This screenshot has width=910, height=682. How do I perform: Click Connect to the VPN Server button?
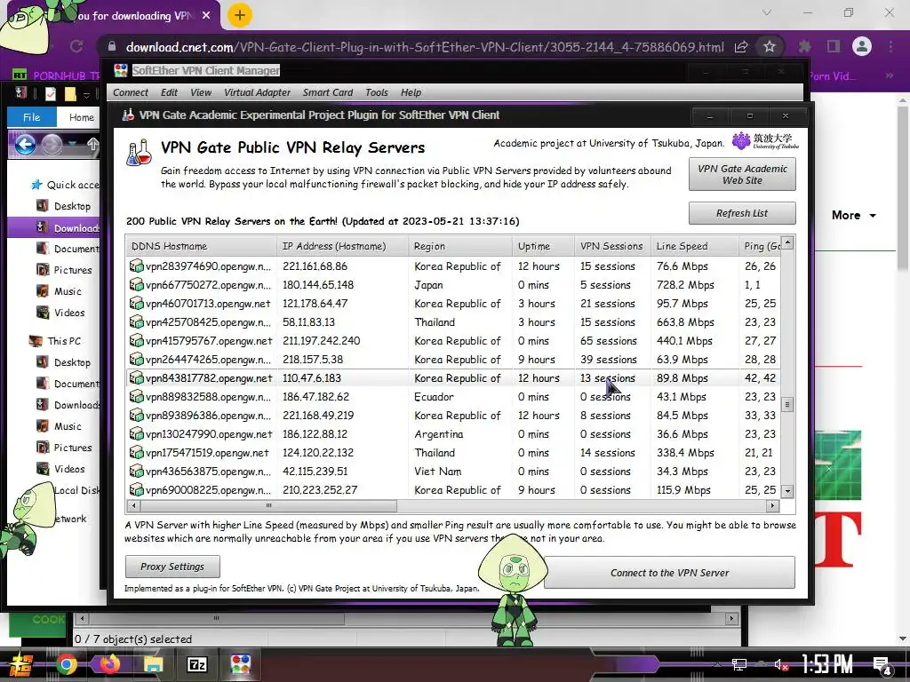669,573
